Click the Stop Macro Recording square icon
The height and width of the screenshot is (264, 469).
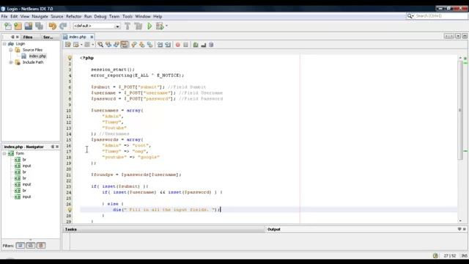[x=185, y=45]
